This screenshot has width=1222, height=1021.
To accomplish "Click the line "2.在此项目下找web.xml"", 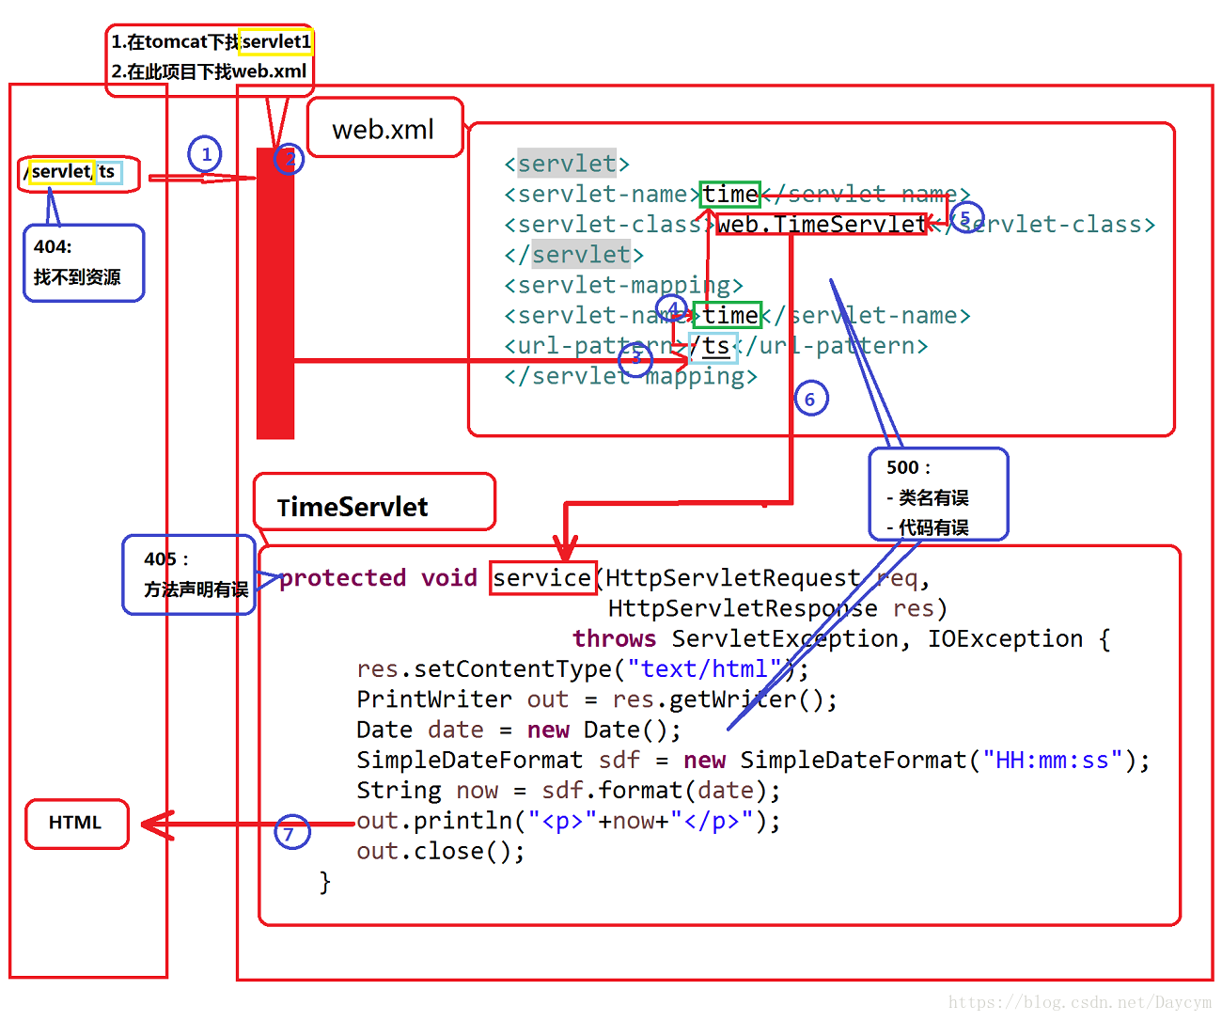I will (x=209, y=71).
